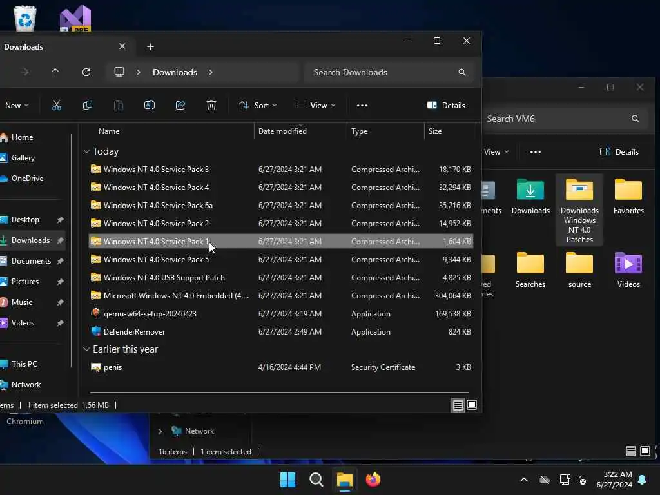Click the Rename icon in toolbar
The image size is (660, 495).
150,105
